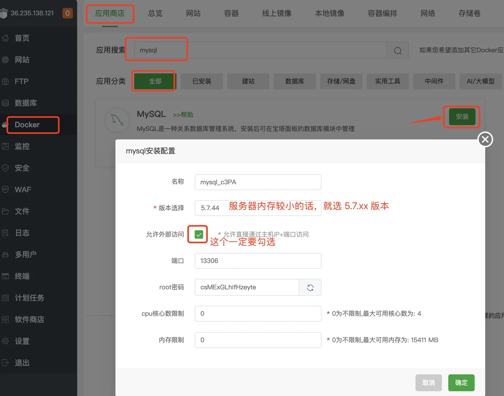Uncheck the 允许外部访问 checkbox
The height and width of the screenshot is (396, 504).
pyautogui.click(x=198, y=234)
